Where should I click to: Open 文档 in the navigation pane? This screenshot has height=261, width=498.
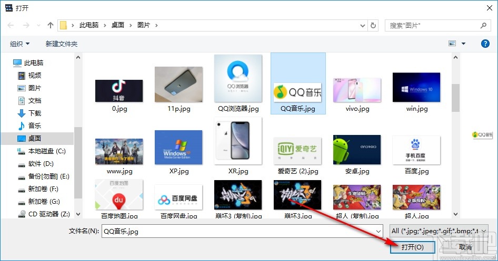pos(29,101)
